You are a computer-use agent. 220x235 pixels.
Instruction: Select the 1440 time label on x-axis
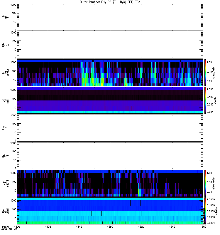(x=79, y=226)
